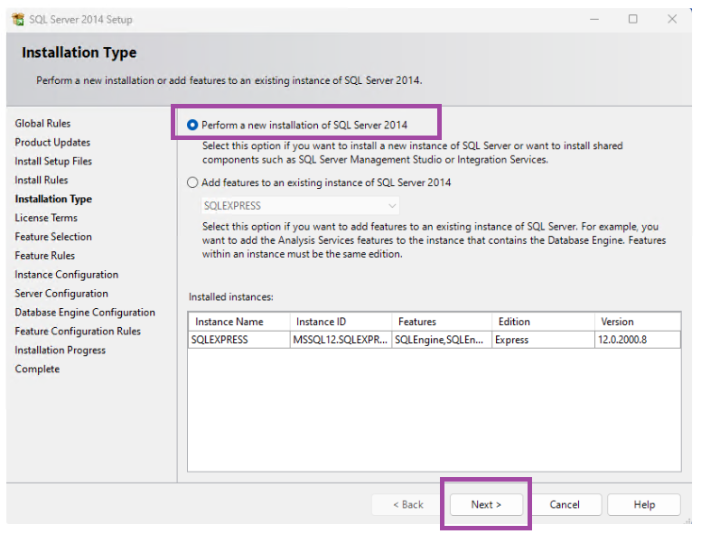Open the SQLEXPRESS instance dropdown
This screenshot has height=534, width=701.
(x=300, y=206)
